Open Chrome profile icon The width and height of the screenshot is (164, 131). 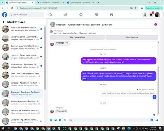coord(142,8)
